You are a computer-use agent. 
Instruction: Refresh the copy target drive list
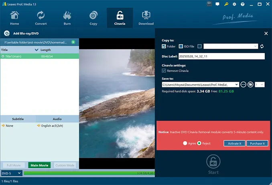pyautogui.click(x=262, y=46)
